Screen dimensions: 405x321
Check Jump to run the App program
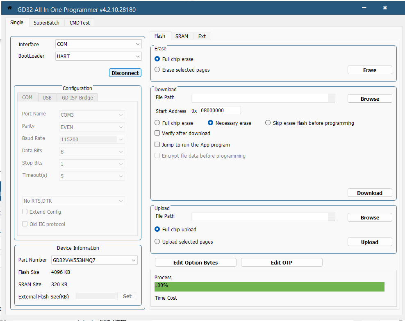tap(157, 145)
